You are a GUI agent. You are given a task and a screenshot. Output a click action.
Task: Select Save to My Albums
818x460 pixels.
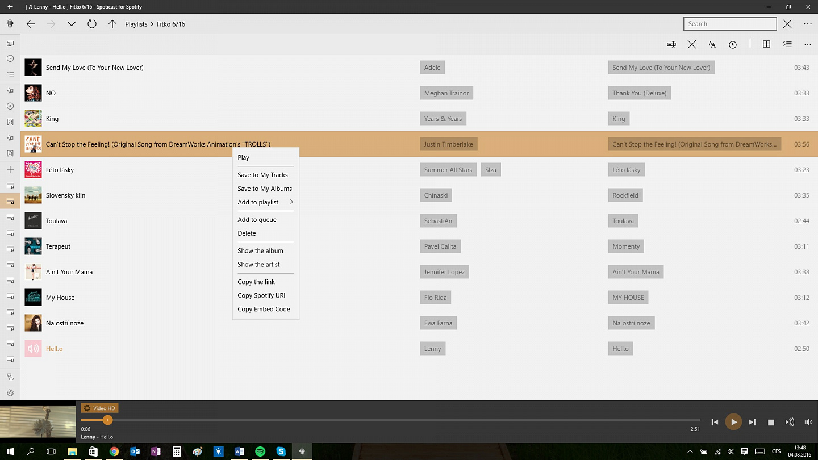[x=266, y=189]
